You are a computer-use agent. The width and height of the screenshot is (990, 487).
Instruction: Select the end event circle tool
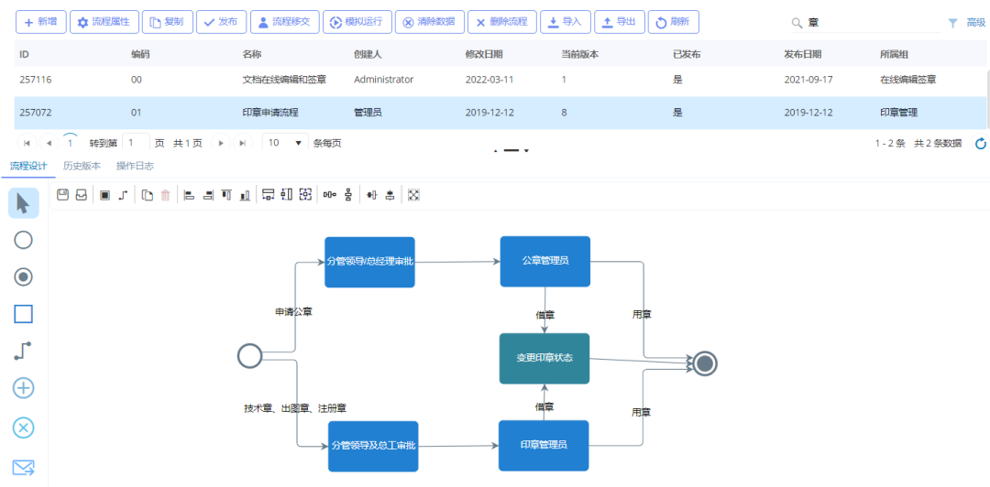23,277
